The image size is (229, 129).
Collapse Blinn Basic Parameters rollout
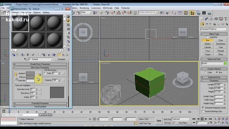(40, 67)
